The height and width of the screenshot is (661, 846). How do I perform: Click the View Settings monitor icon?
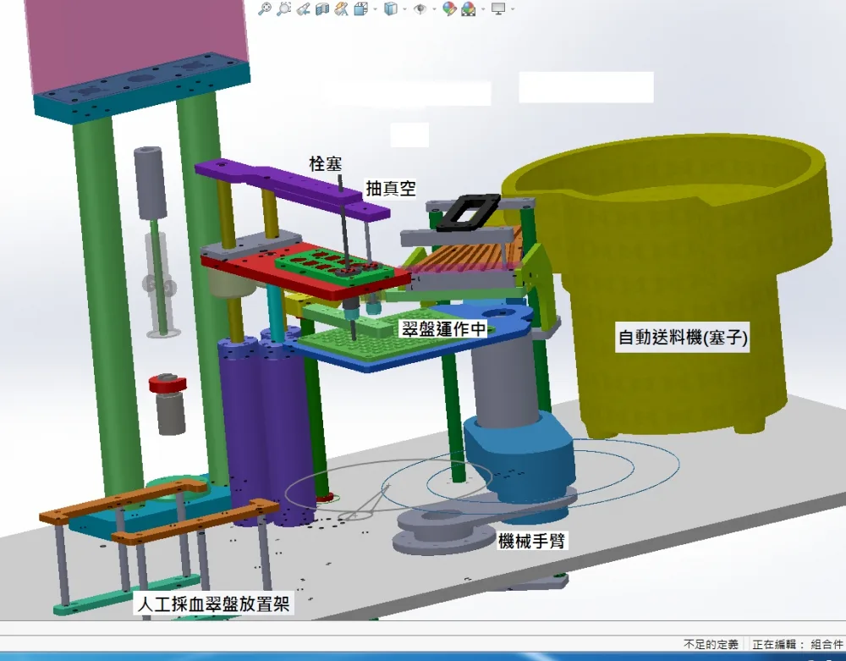[498, 8]
